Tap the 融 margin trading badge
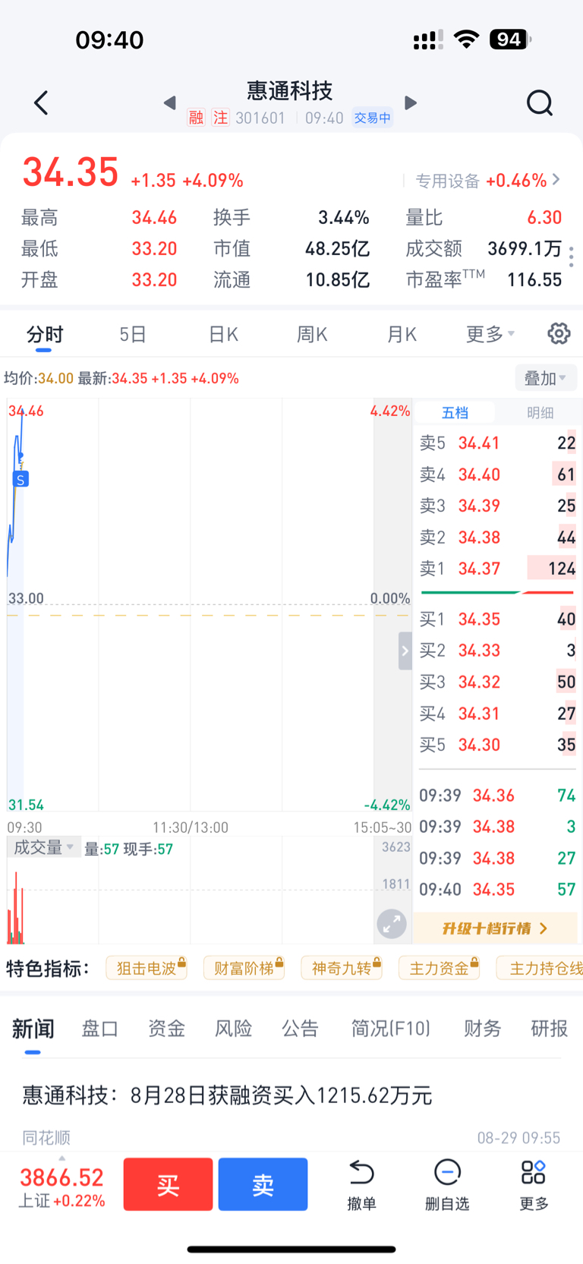This screenshot has height=1264, width=583. (197, 118)
